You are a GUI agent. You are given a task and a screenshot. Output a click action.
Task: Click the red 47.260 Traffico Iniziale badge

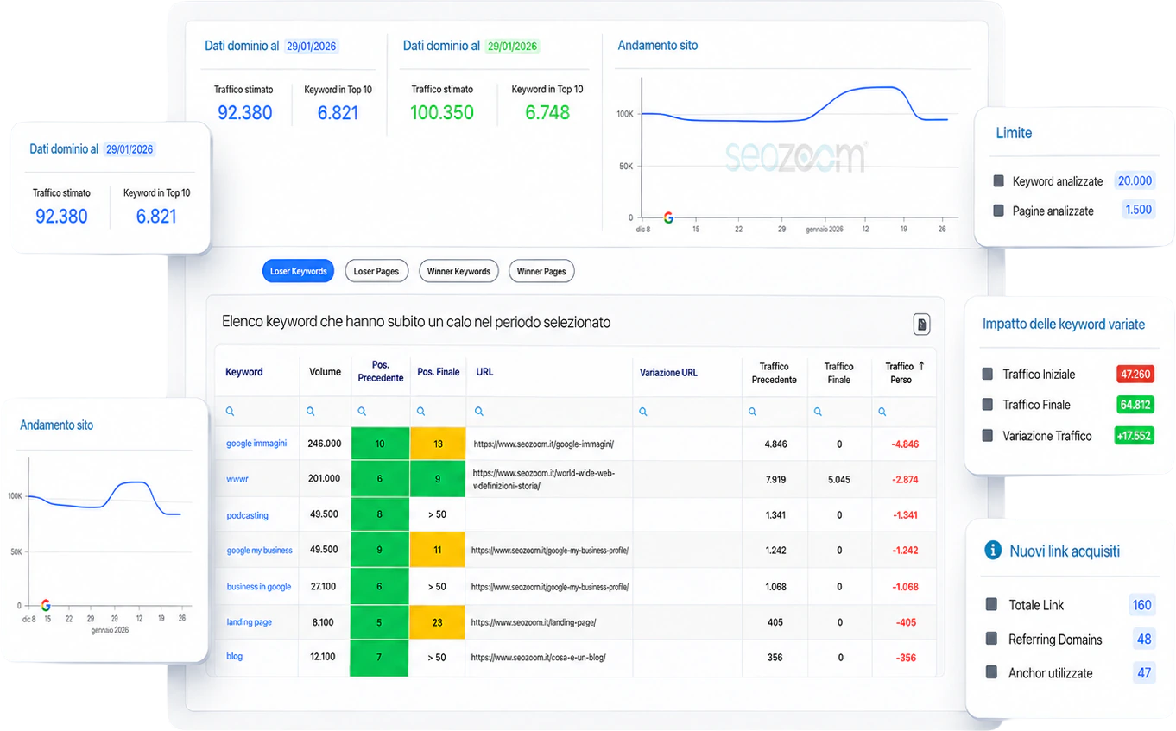click(x=1135, y=374)
